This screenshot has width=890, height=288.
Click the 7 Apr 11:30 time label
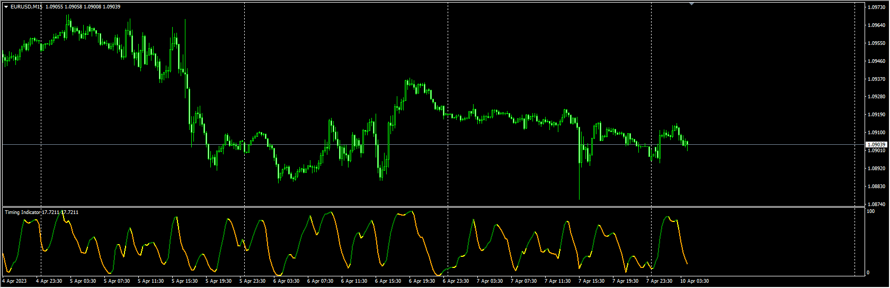point(558,281)
